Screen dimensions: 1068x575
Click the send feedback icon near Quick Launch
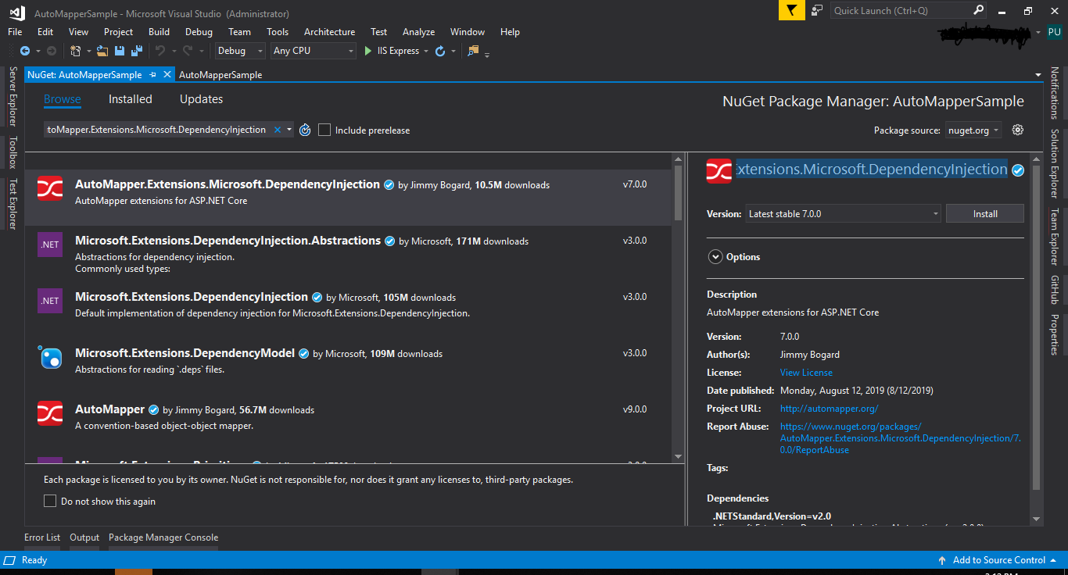[817, 10]
